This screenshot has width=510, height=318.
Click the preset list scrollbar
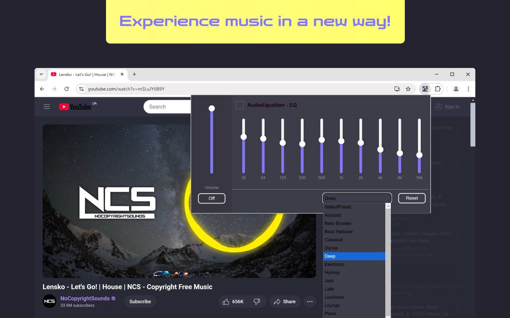coord(388,260)
